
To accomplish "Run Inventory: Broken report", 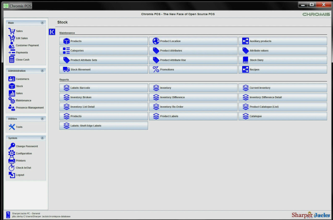I will [x=104, y=97].
